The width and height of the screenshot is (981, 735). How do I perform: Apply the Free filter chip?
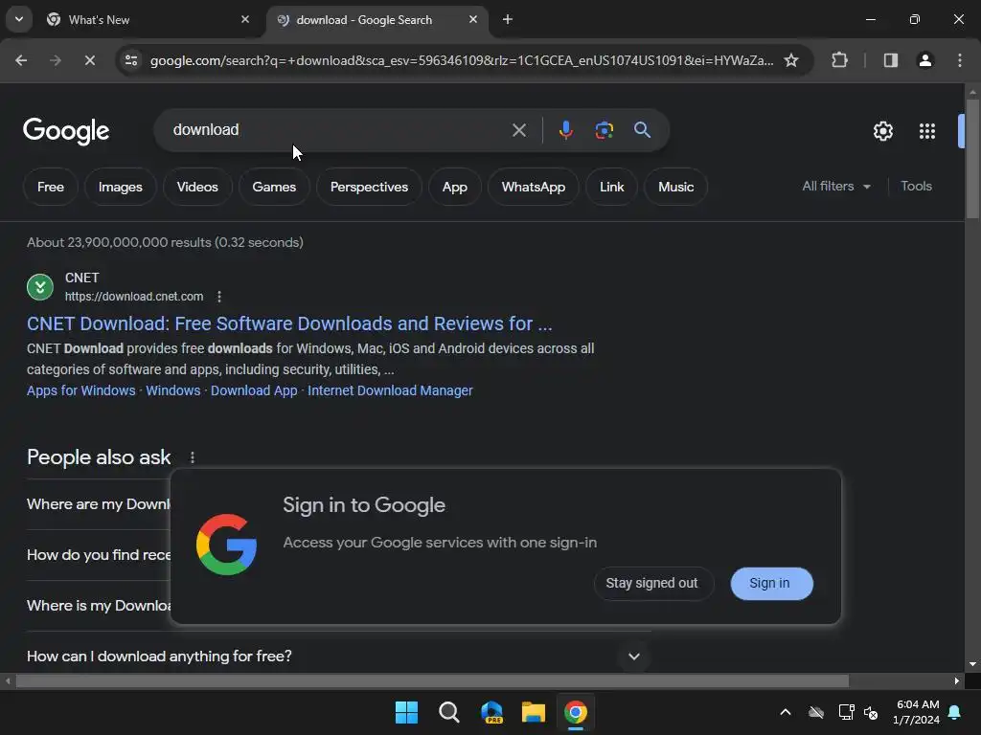click(51, 187)
